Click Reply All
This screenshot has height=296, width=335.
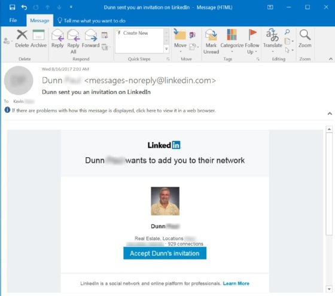pos(73,42)
